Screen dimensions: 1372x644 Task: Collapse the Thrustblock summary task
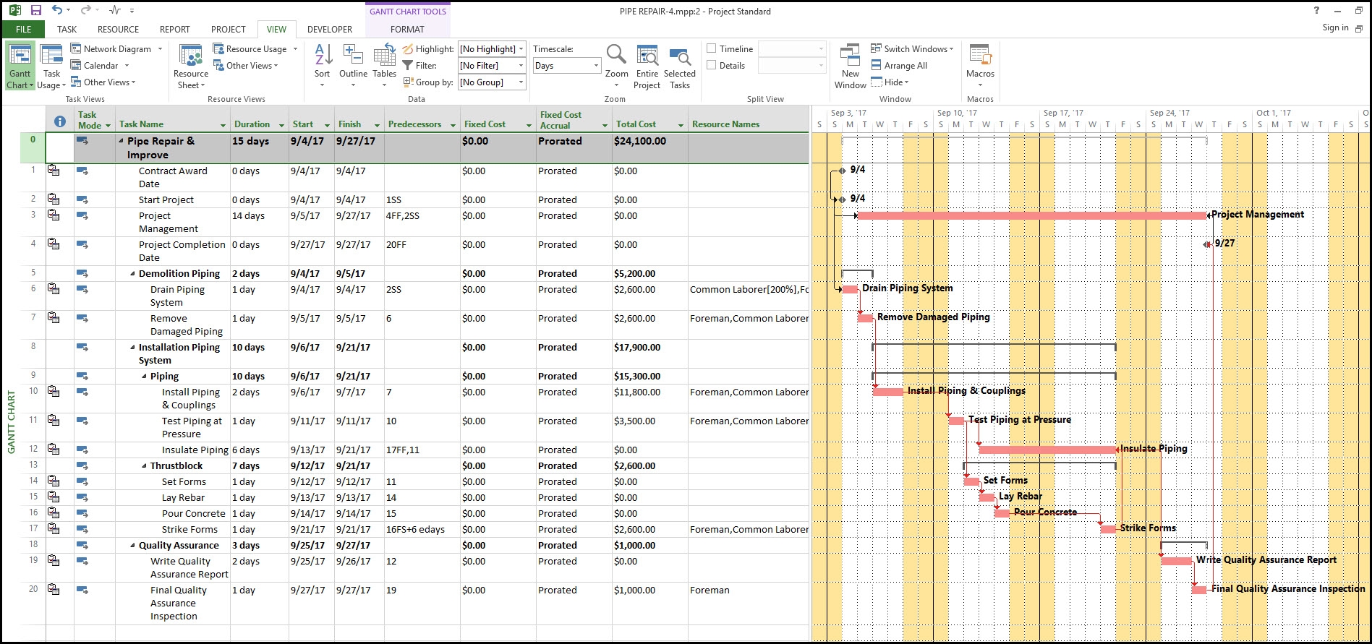click(x=144, y=466)
